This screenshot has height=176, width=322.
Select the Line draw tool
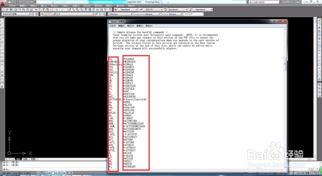coord(2,20)
